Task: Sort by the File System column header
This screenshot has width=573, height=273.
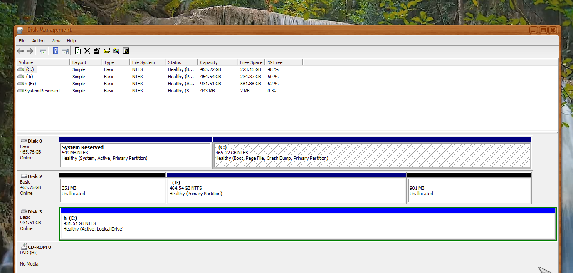Action: point(148,62)
